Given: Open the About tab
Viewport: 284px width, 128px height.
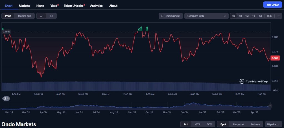Looking at the screenshot, I should pos(113,6).
